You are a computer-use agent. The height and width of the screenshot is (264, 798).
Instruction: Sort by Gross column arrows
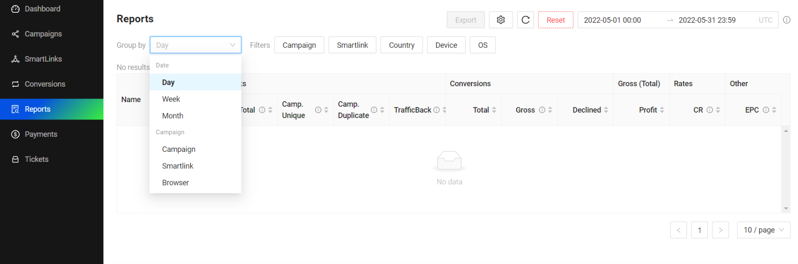550,110
